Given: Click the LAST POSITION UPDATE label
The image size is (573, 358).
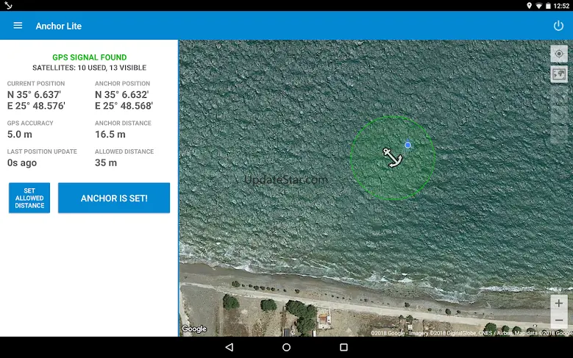Looking at the screenshot, I should [42, 151].
